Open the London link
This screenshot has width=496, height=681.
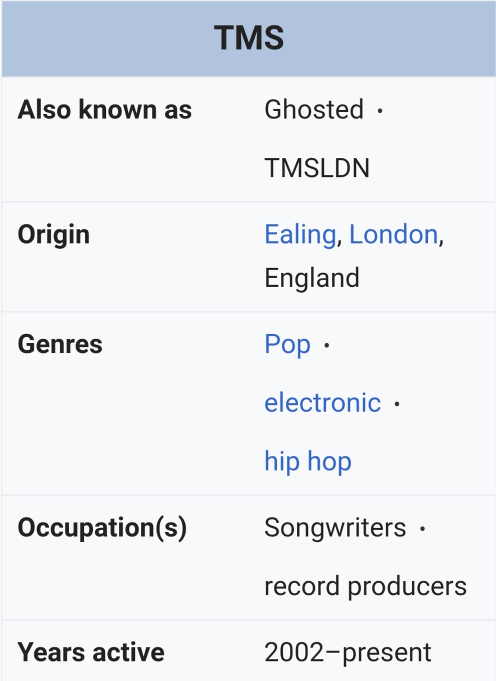394,235
